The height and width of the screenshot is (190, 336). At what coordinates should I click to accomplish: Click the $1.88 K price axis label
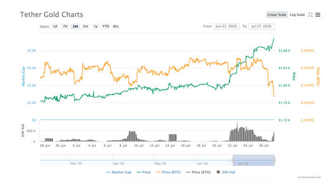[284, 51]
